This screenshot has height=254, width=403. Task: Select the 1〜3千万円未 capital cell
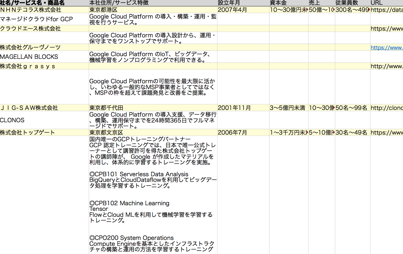[x=289, y=133]
